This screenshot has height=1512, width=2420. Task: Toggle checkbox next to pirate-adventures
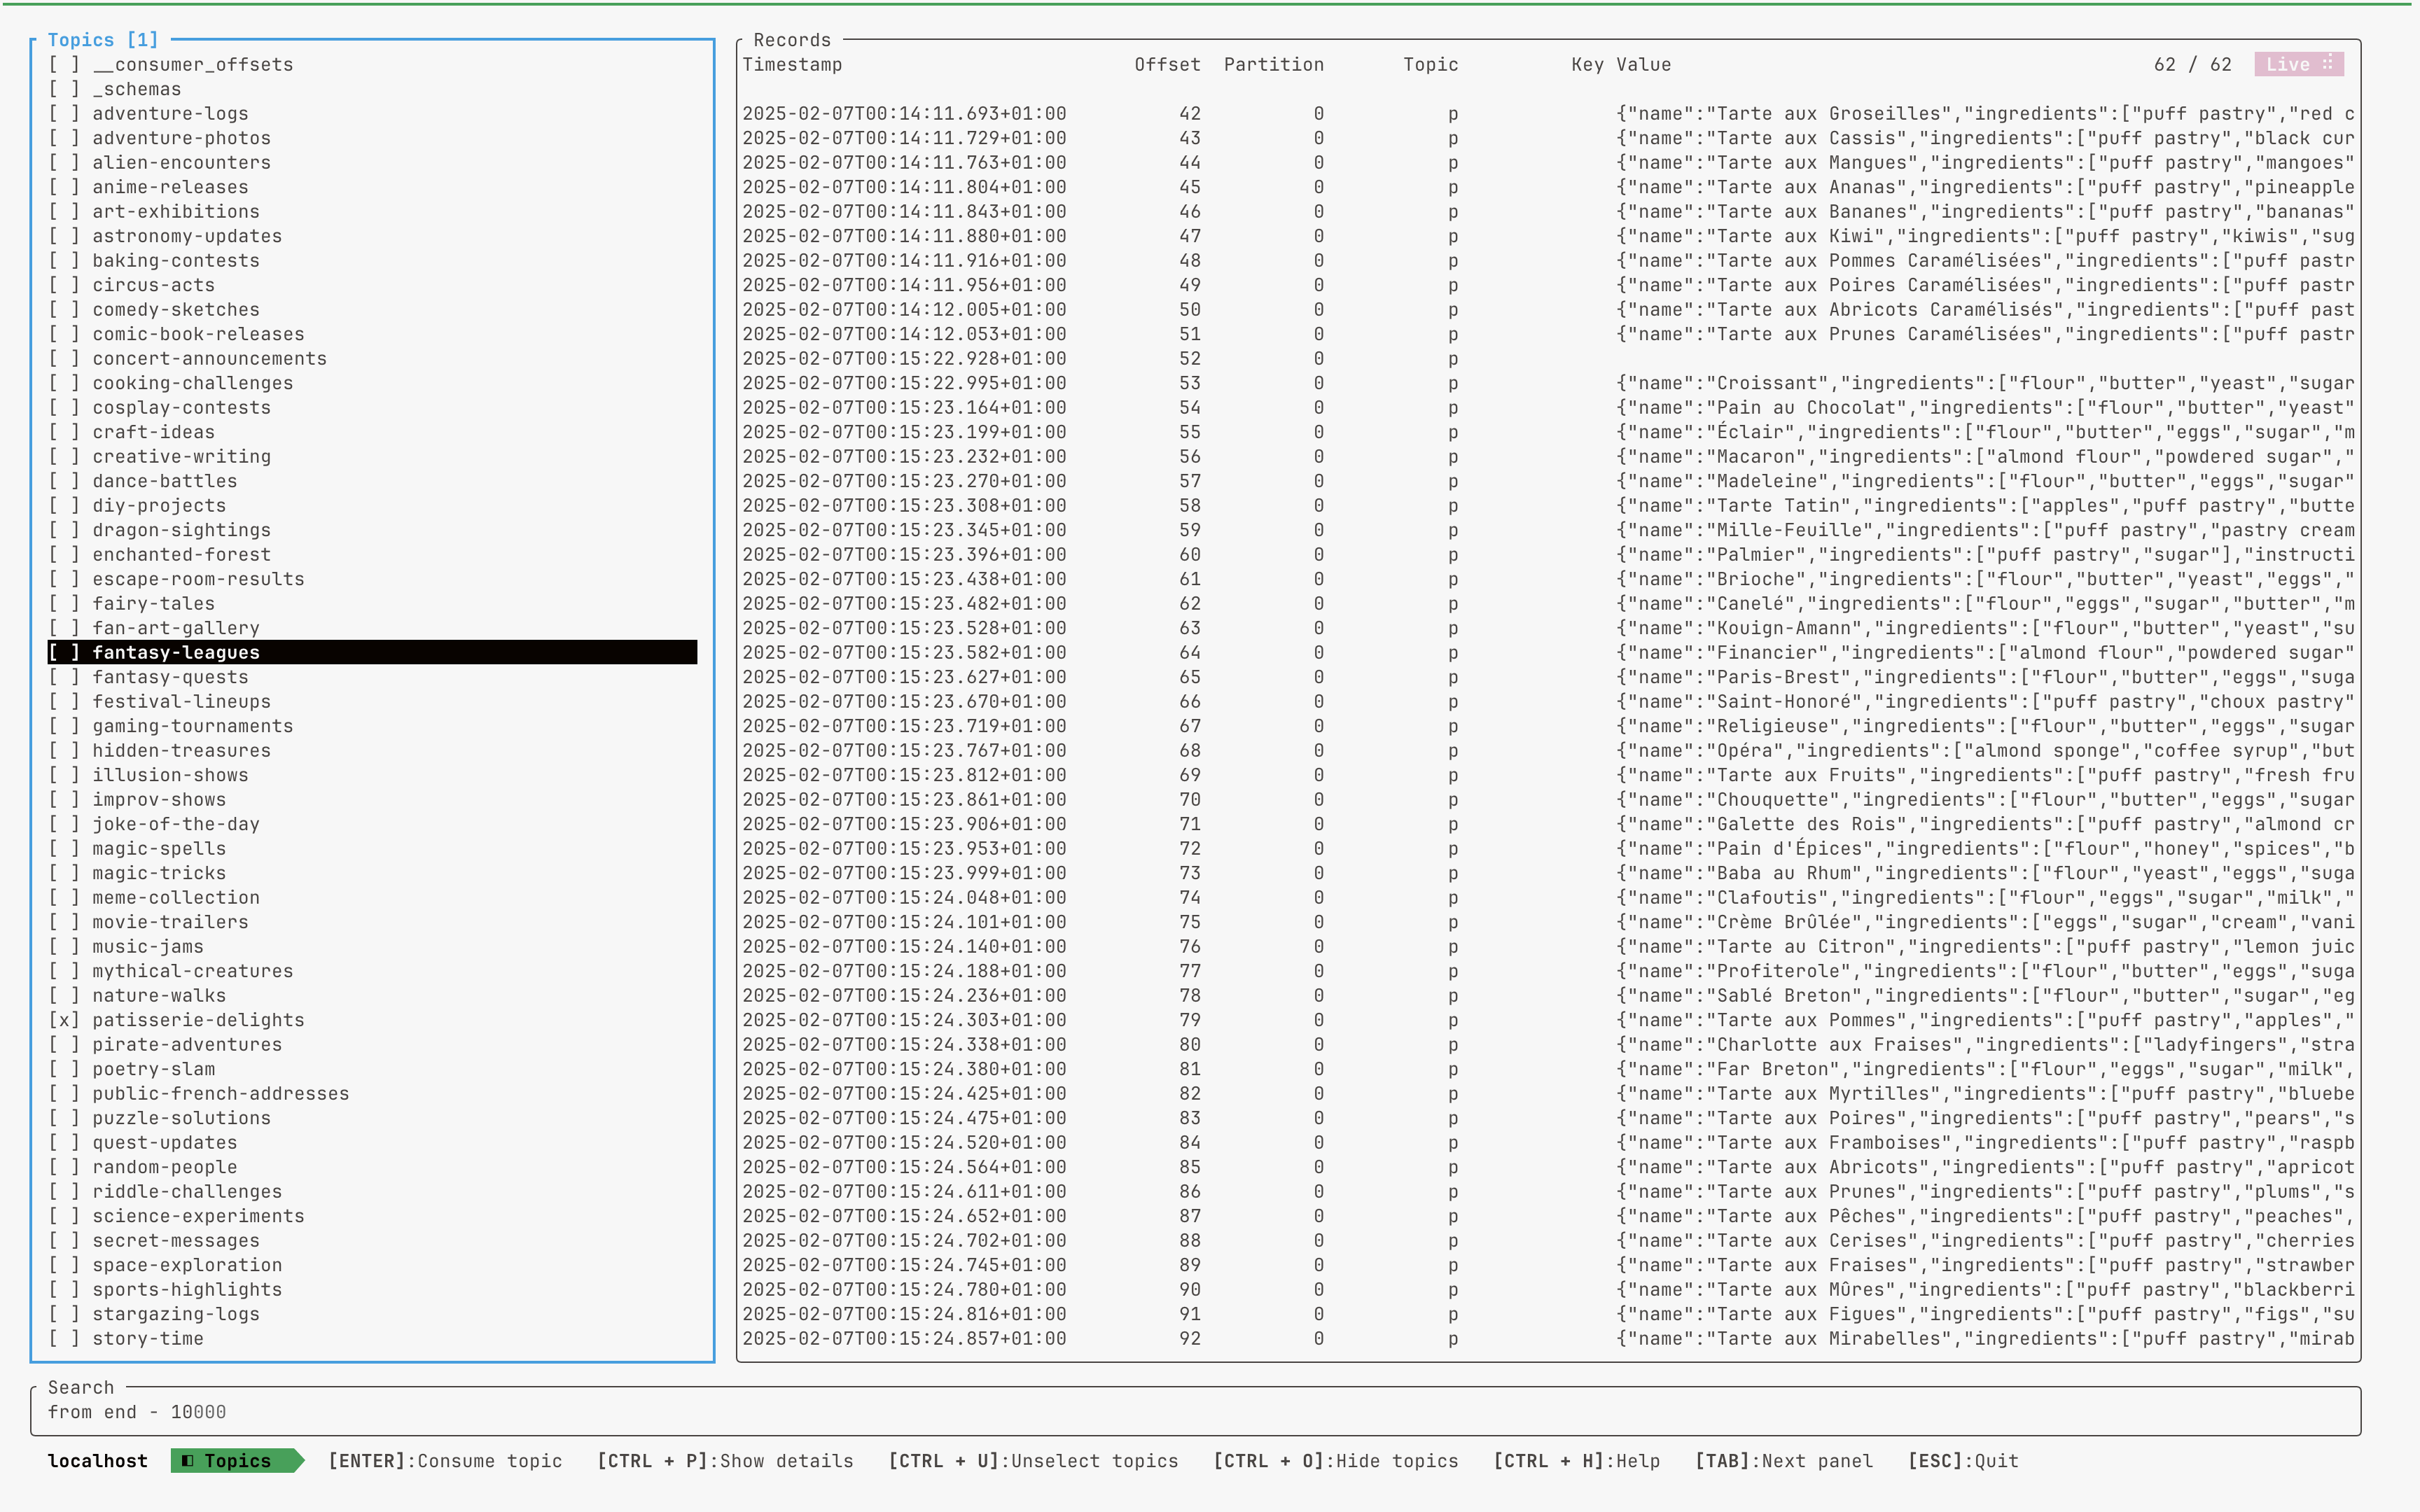tap(64, 1045)
